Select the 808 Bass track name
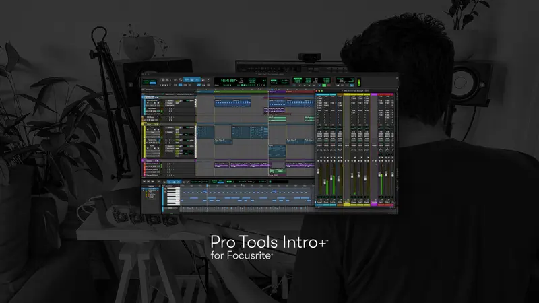This screenshot has height=303, width=539. (150, 117)
